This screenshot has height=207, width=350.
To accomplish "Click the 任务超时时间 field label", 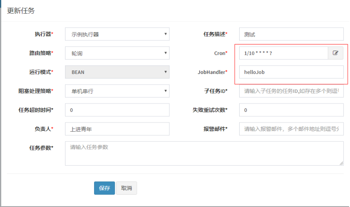I will pos(36,110).
